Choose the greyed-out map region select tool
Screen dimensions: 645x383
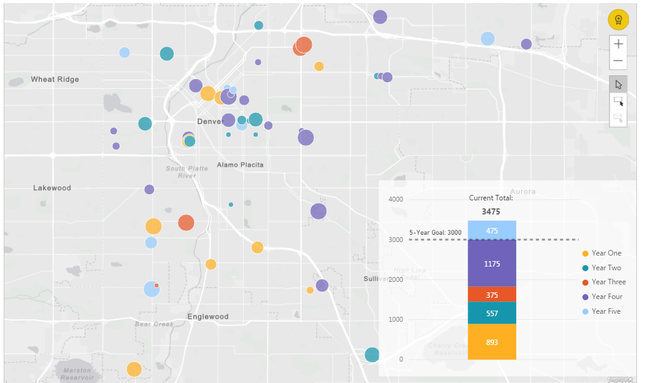[618, 118]
